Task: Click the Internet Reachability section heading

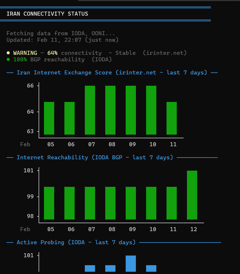Action: [x=95, y=157]
